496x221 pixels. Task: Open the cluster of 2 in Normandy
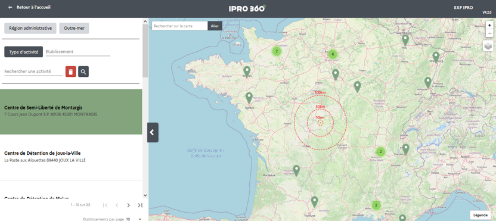[277, 51]
